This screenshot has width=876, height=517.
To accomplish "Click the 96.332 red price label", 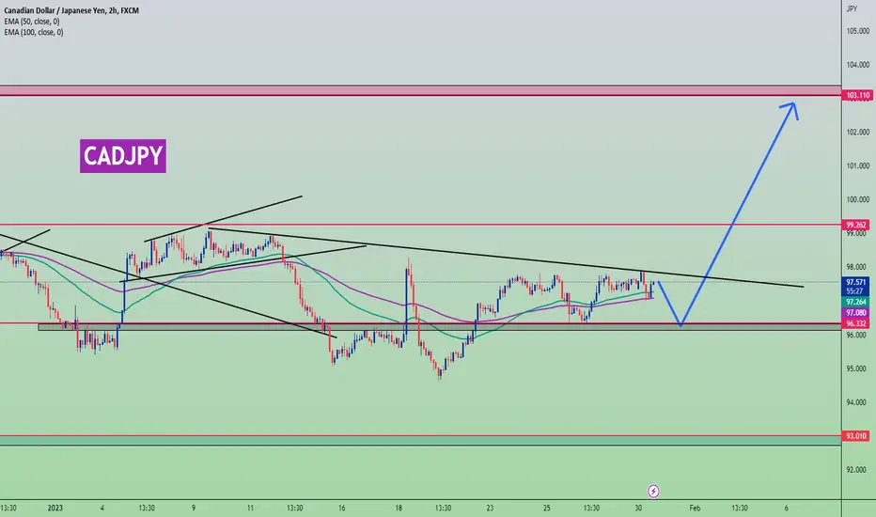I will point(856,323).
